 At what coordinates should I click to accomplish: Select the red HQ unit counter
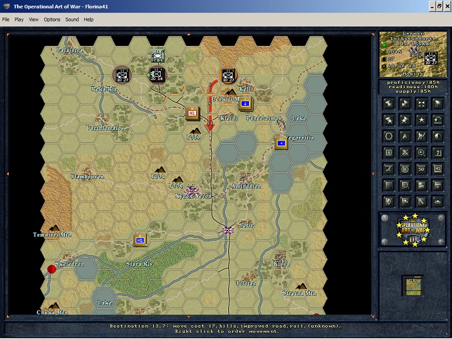pos(192,113)
